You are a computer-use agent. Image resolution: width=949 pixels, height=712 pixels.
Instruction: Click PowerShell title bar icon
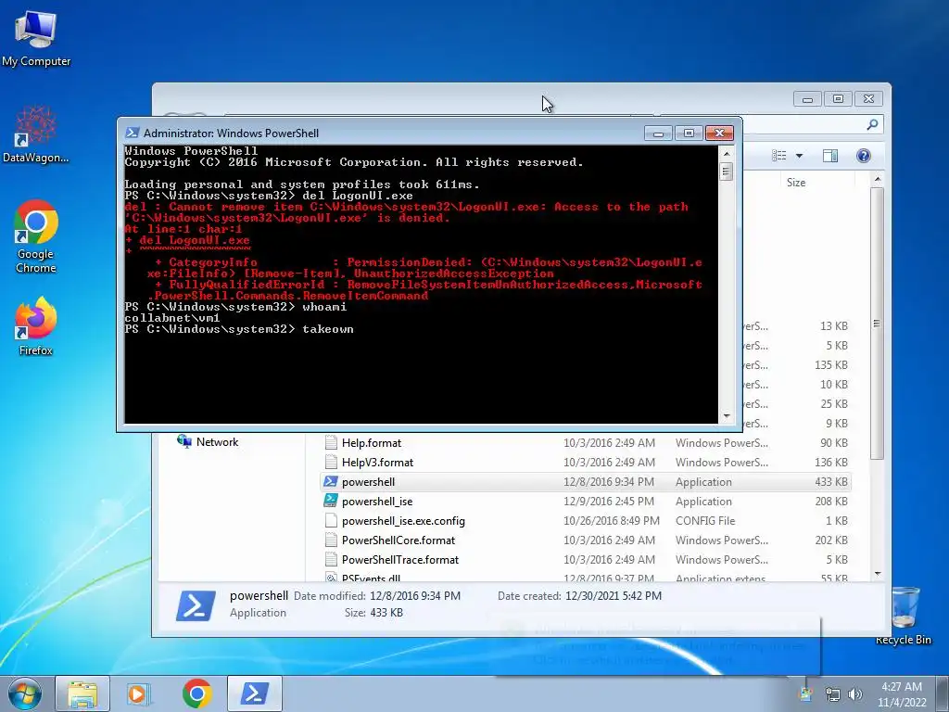(x=132, y=133)
